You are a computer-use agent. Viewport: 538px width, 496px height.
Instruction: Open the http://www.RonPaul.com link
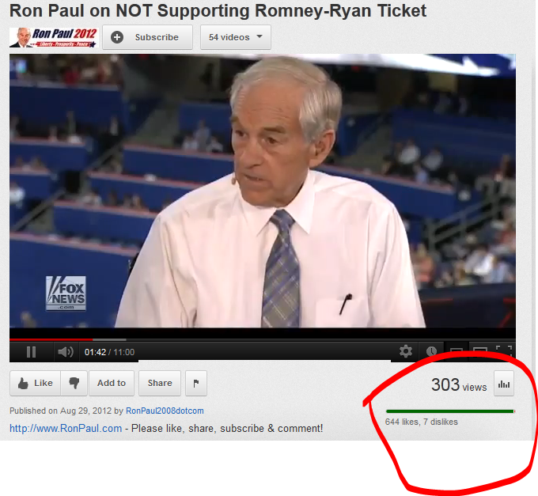pyautogui.click(x=66, y=429)
